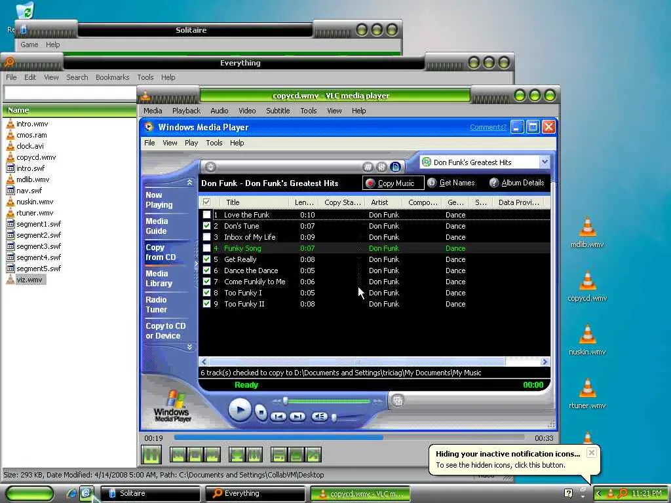Toggle the VLC playlist button
The width and height of the screenshot is (671, 503).
coord(279,455)
